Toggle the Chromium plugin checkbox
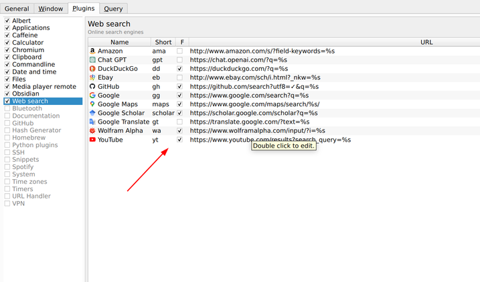The height and width of the screenshot is (282, 480). tap(7, 50)
